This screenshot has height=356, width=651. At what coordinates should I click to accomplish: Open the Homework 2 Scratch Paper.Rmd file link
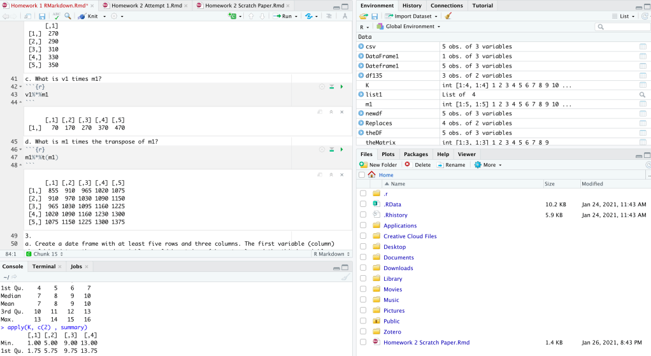pyautogui.click(x=426, y=342)
